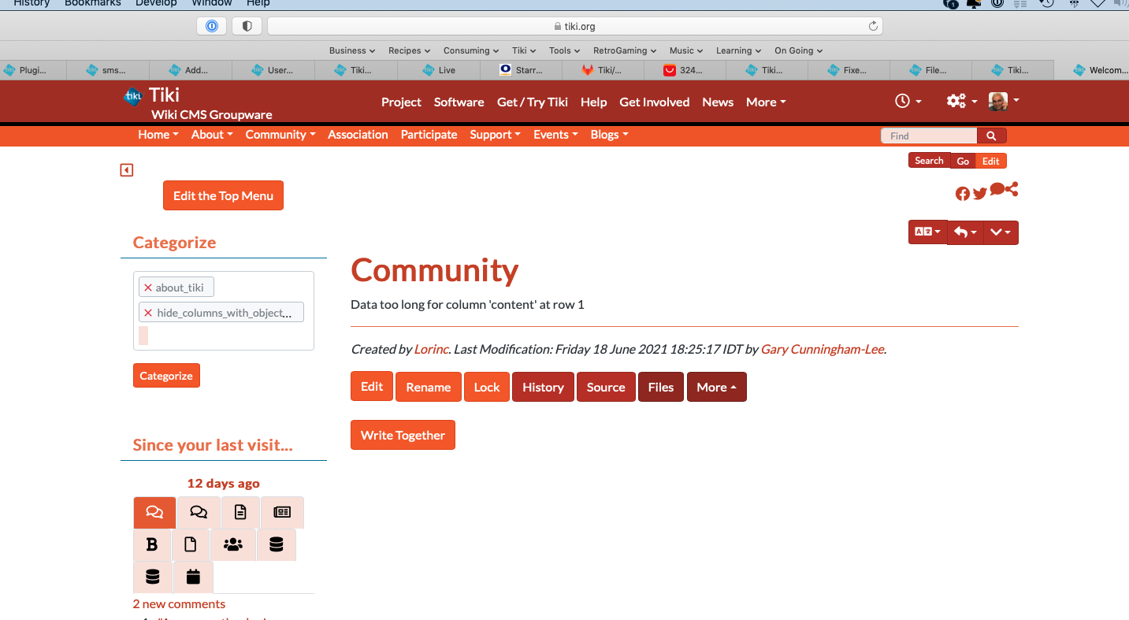The image size is (1129, 620).
Task: Click the Edit the Top Menu button
Action: click(223, 195)
